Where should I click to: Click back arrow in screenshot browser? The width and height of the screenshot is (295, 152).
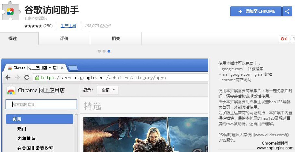(8, 77)
